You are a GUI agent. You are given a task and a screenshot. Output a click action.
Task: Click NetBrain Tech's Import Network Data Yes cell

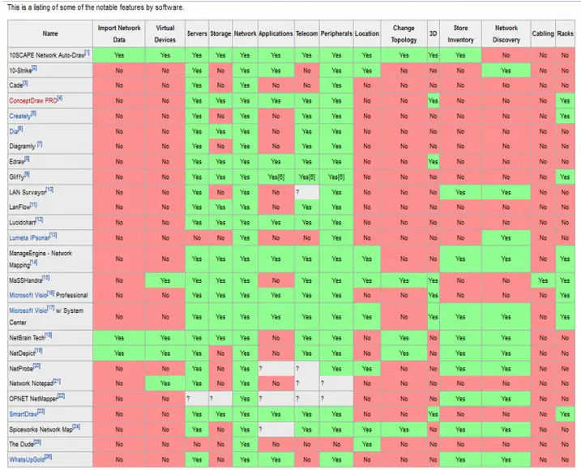click(119, 338)
